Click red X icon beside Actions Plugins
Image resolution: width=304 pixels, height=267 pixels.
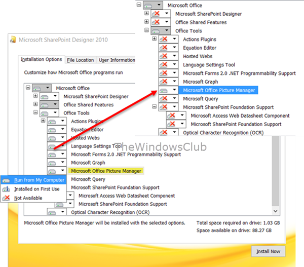pos(164,39)
